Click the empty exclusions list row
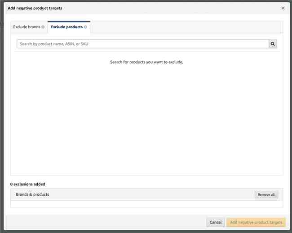292x233 pixels. coord(146,204)
